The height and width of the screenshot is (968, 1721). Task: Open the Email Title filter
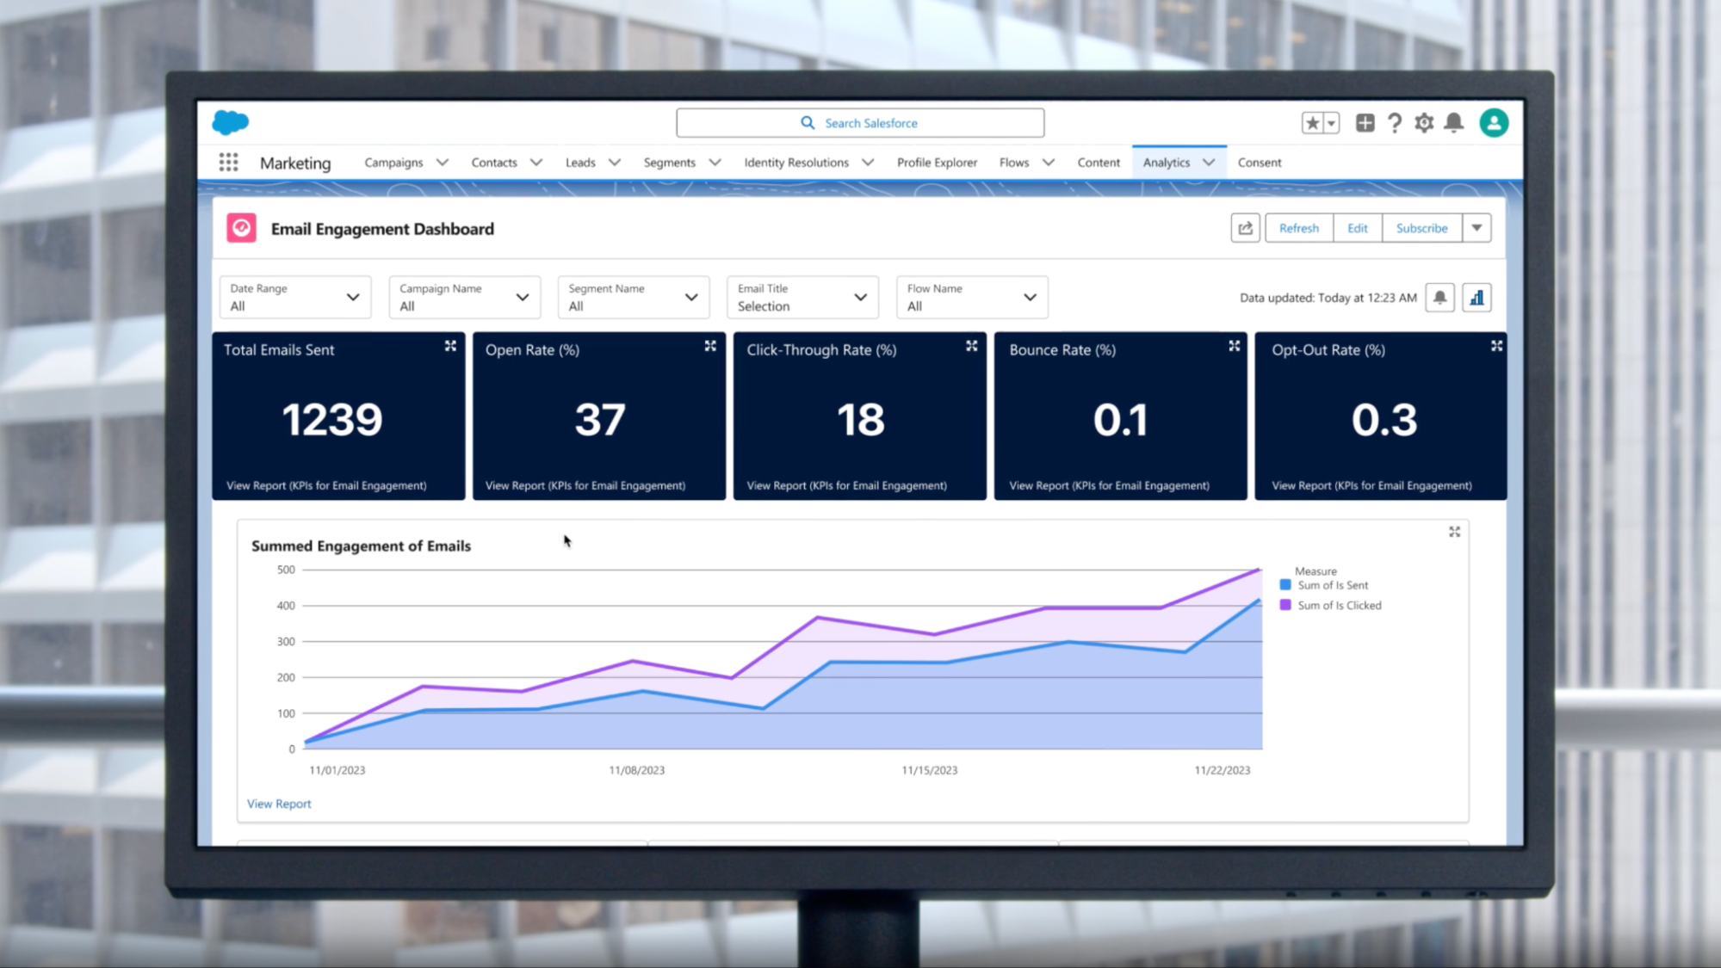tap(802, 297)
